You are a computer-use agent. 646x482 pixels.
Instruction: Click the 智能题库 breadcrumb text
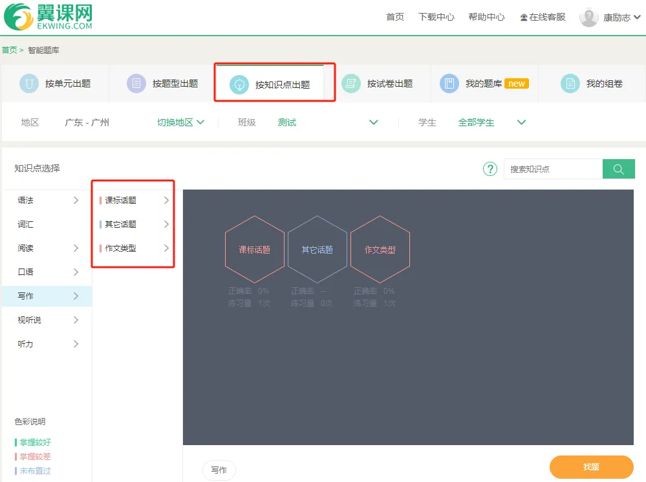(x=44, y=50)
